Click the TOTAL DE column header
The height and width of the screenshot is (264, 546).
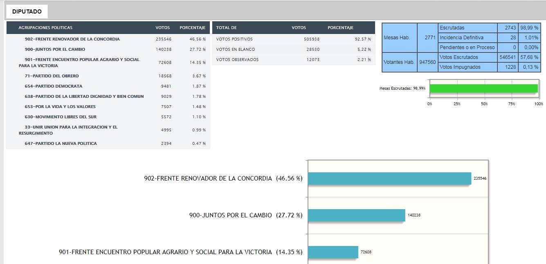click(x=226, y=28)
